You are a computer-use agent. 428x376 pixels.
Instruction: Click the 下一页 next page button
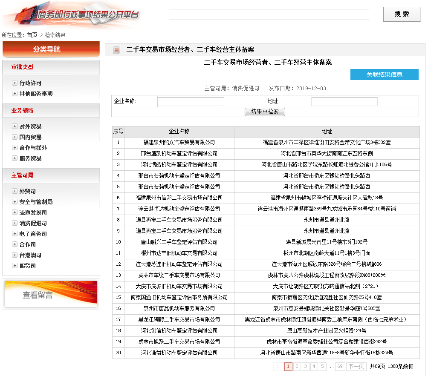click(356, 366)
